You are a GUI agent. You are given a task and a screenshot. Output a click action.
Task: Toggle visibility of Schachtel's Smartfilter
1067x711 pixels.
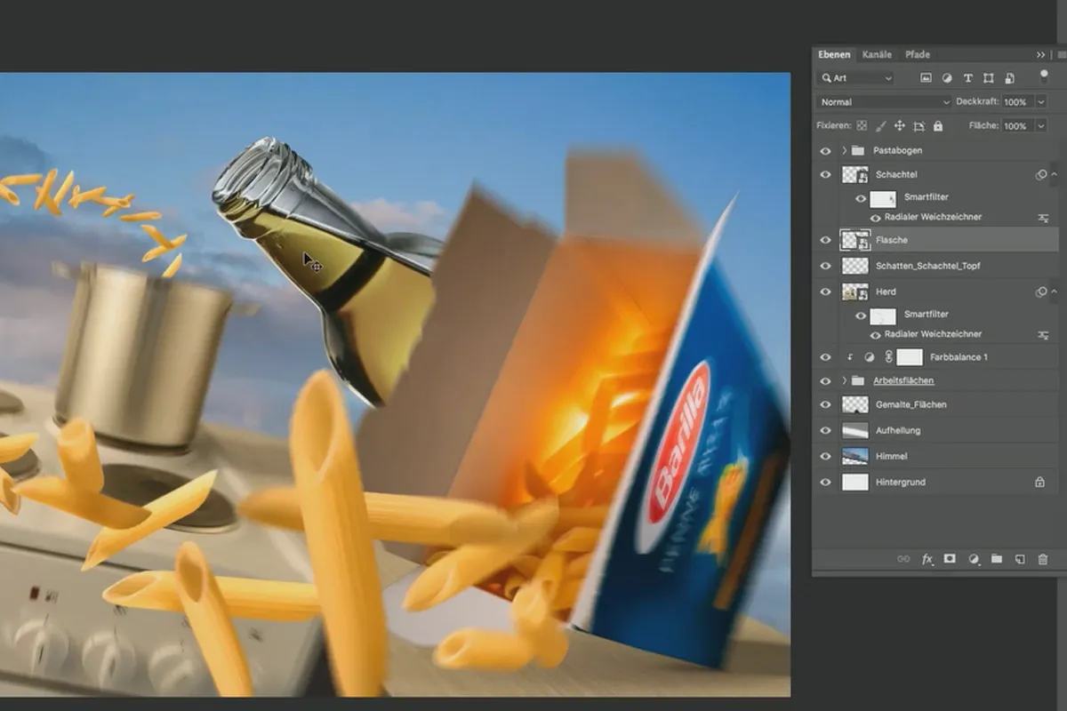(860, 198)
